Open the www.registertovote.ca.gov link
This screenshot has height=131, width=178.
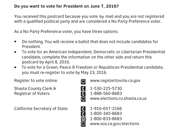click(x=115, y=81)
